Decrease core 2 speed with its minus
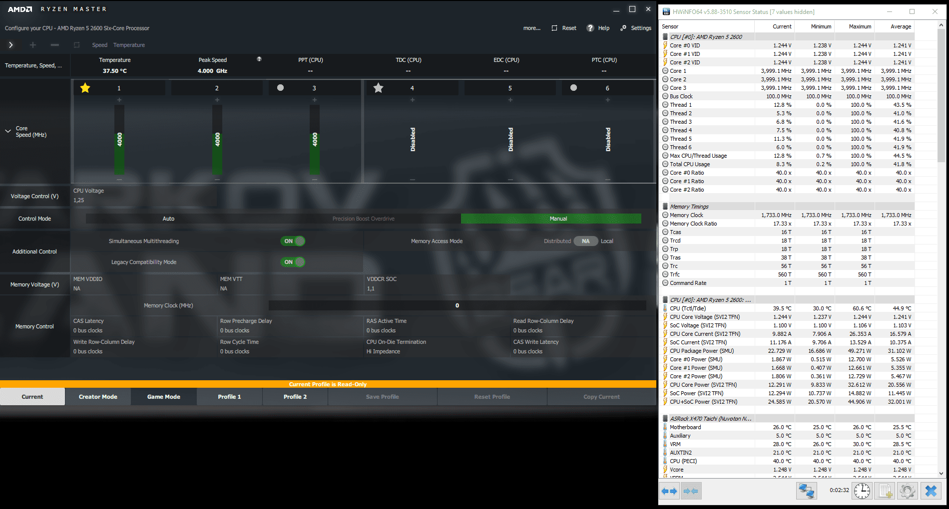 [217, 179]
